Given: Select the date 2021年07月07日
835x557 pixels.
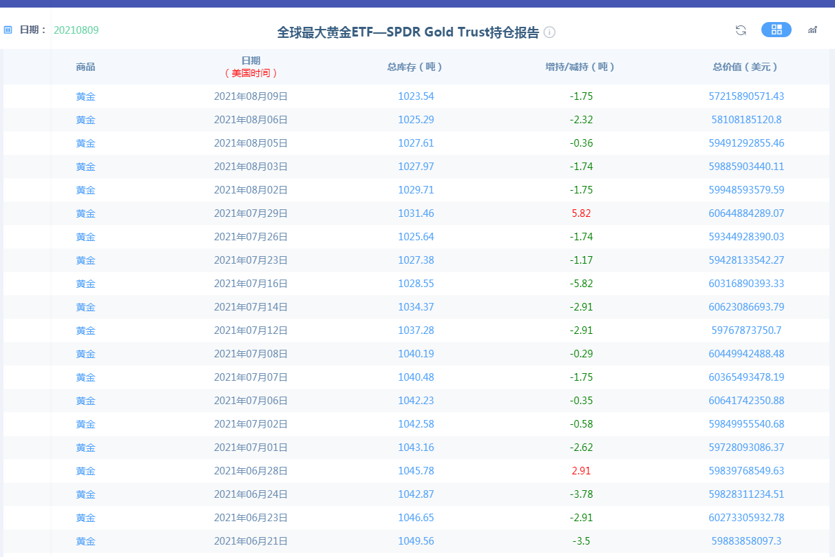Looking at the screenshot, I should click(x=251, y=377).
